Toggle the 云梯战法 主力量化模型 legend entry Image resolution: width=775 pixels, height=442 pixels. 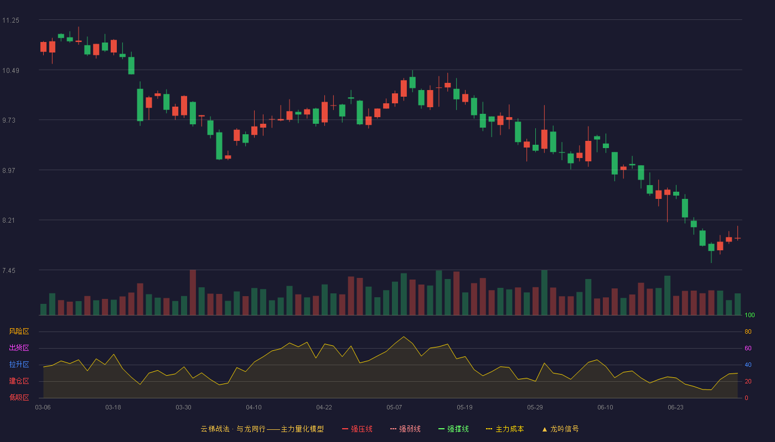262,429
